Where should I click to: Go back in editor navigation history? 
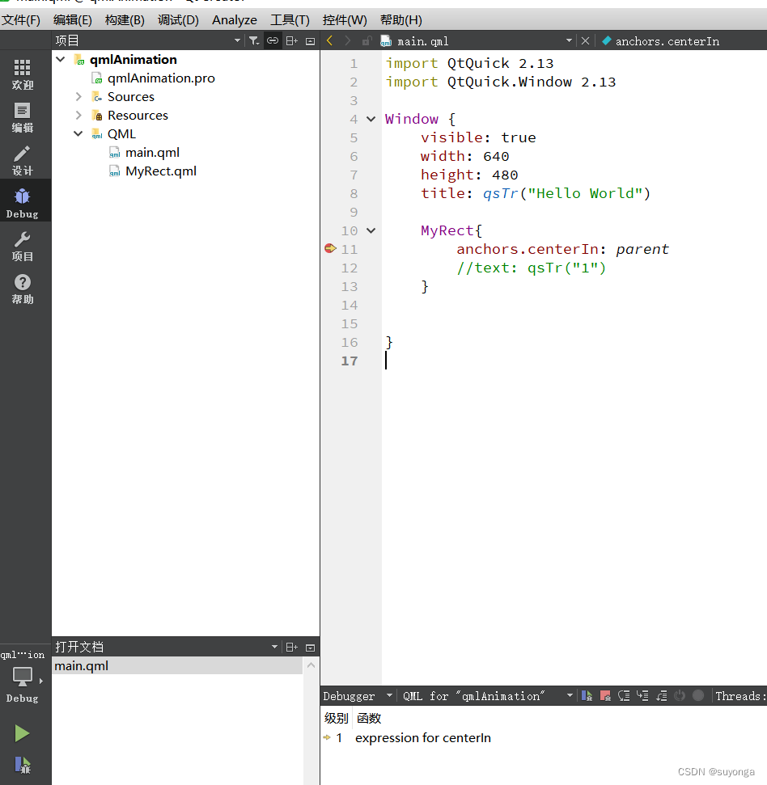click(x=329, y=40)
